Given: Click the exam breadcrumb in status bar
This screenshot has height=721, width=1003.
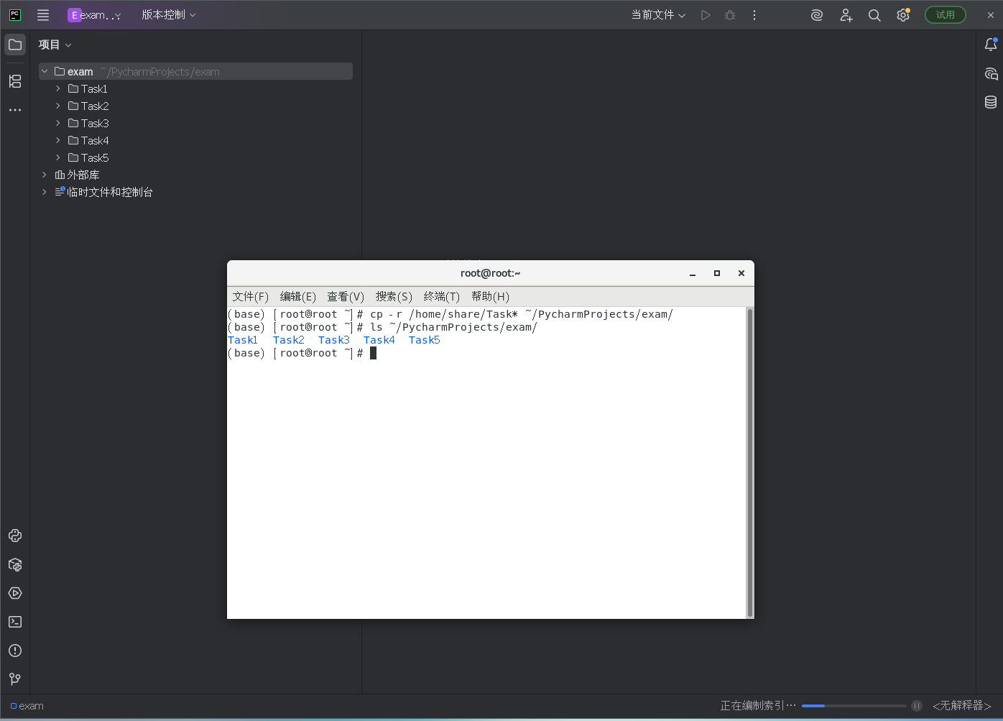Looking at the screenshot, I should [x=27, y=706].
